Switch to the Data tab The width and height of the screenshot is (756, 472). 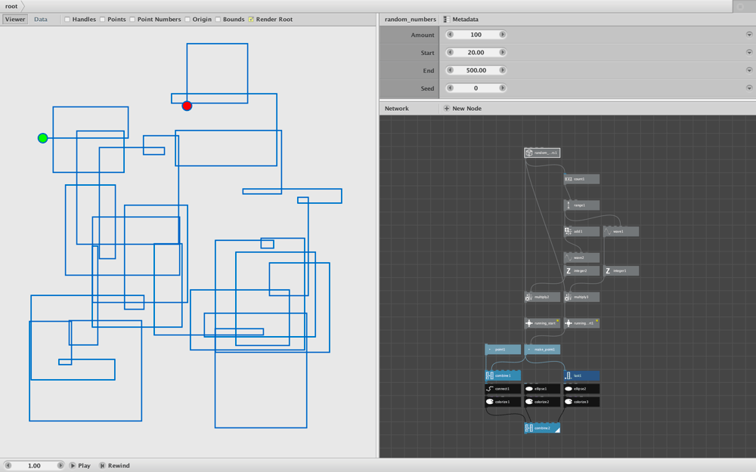pyautogui.click(x=41, y=20)
